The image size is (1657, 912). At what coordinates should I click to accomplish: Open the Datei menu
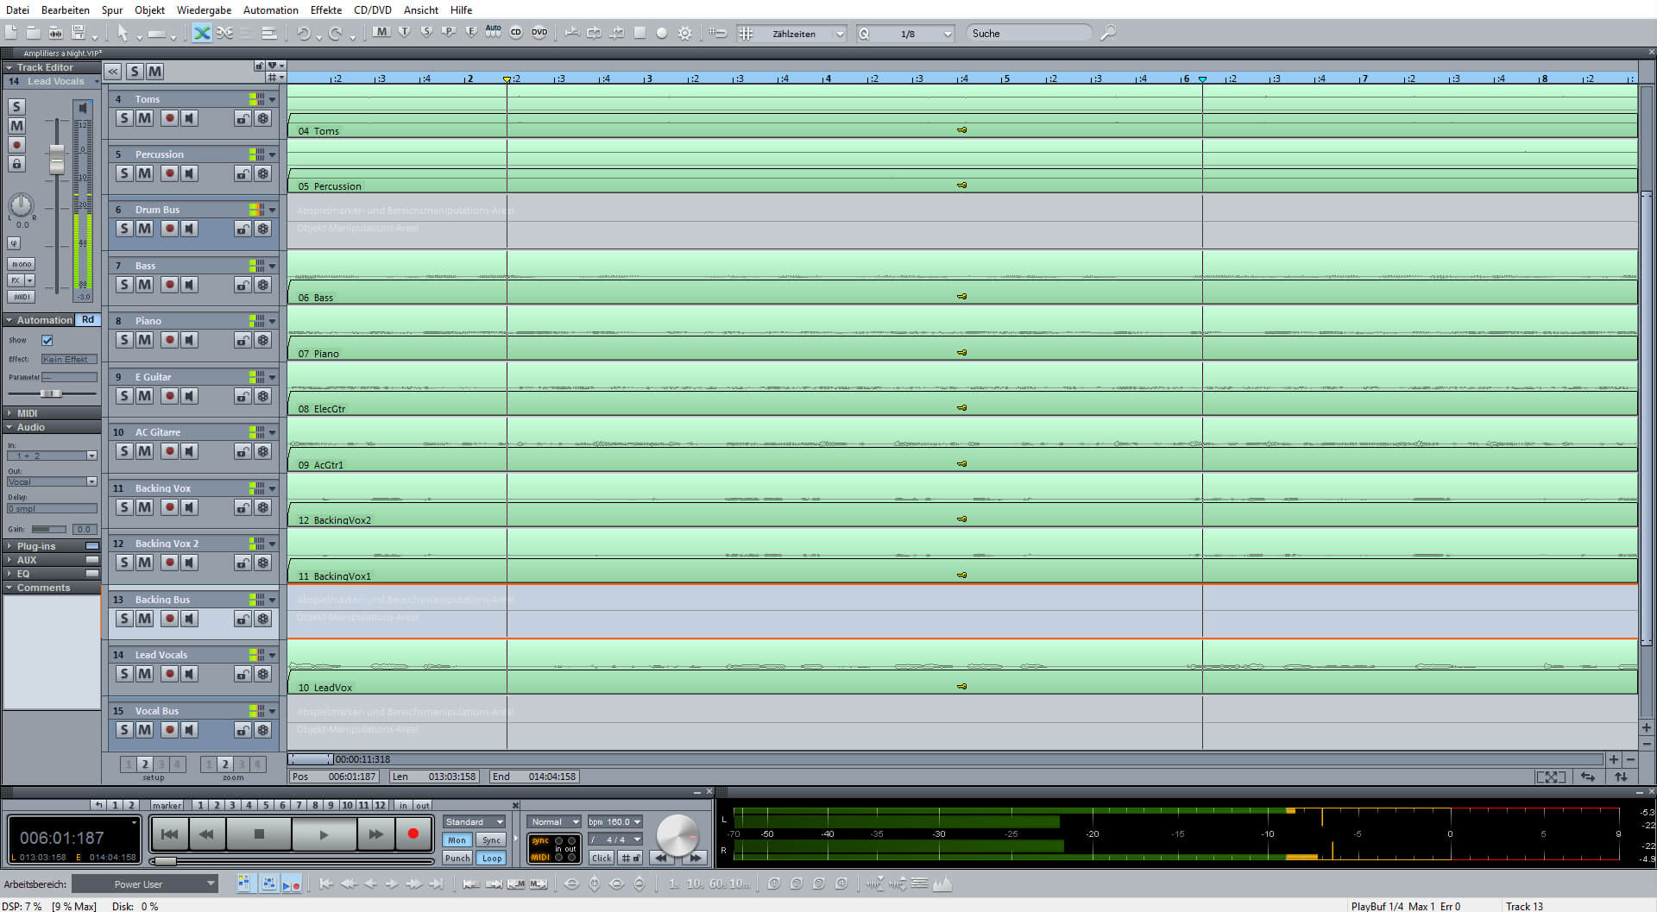pos(17,9)
